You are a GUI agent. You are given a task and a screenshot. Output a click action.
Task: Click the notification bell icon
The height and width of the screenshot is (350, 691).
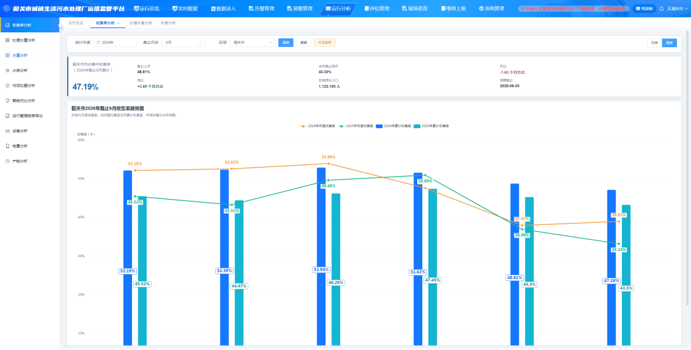(662, 9)
